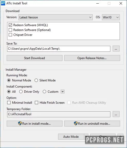Click the Start Download button
The height and width of the screenshot is (148, 127).
35,58
